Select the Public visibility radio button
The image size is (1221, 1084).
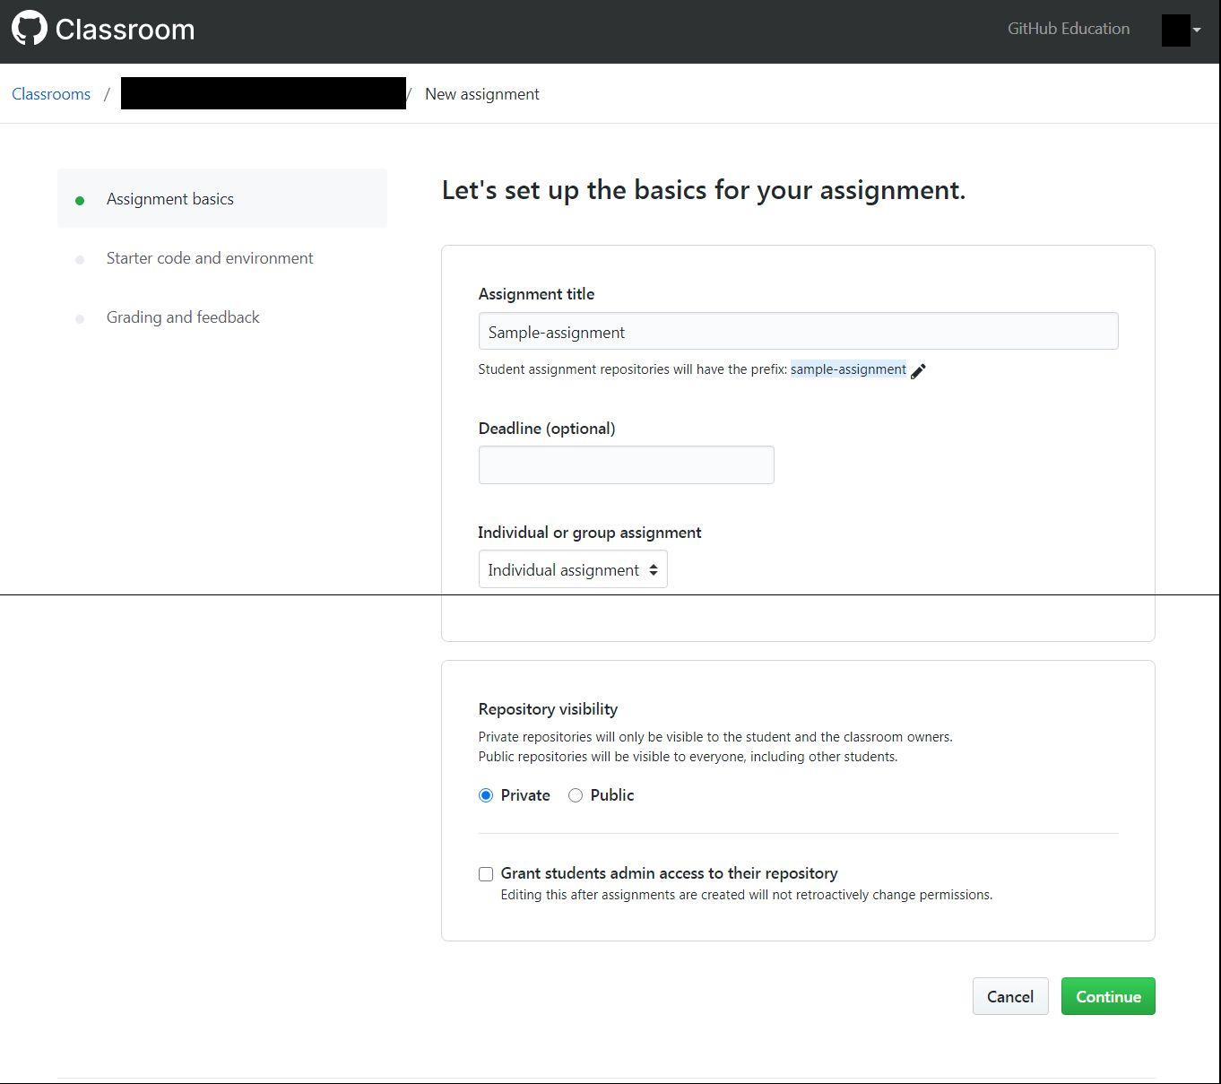click(x=576, y=795)
